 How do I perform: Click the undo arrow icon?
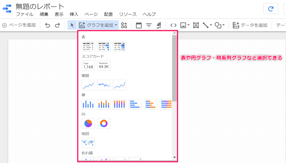47,25
